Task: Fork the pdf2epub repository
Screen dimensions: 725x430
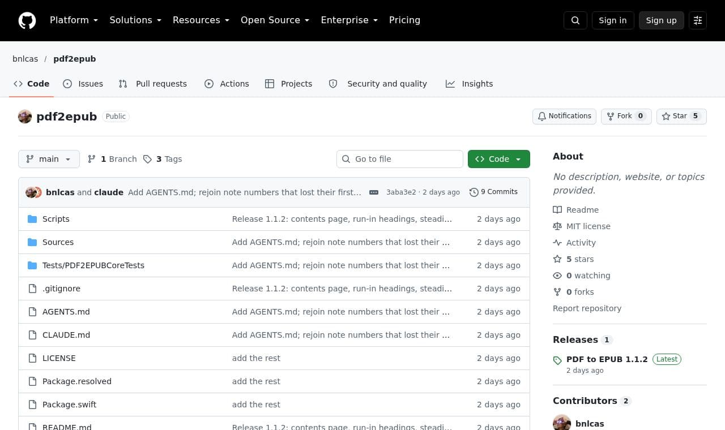Action: coord(626,116)
